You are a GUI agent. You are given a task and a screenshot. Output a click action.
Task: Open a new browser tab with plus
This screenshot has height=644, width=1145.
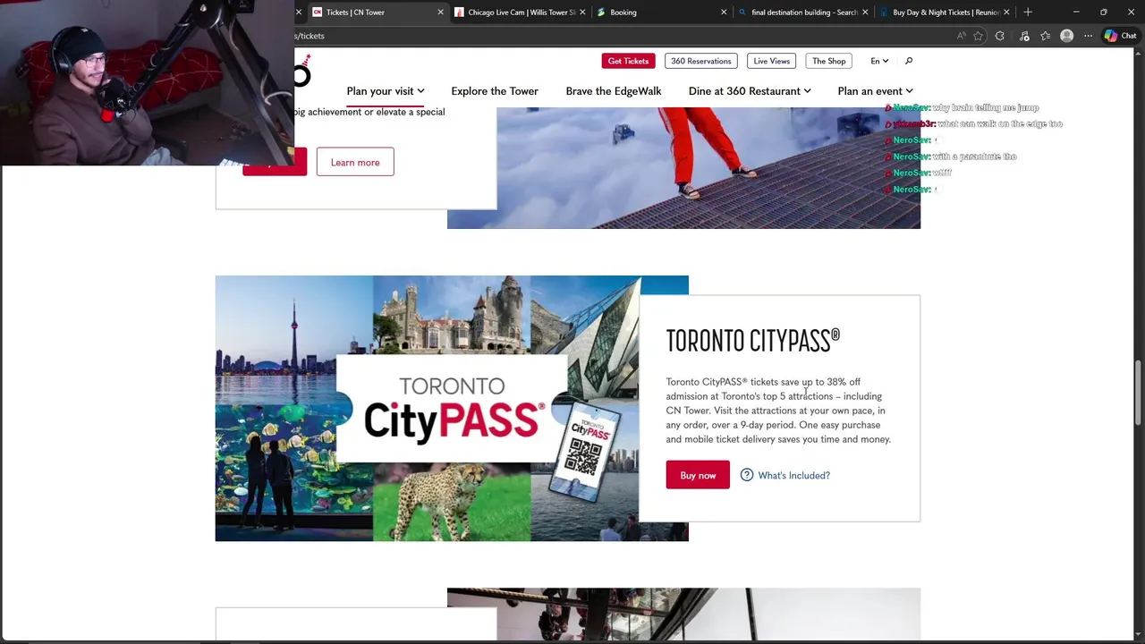[1028, 13]
